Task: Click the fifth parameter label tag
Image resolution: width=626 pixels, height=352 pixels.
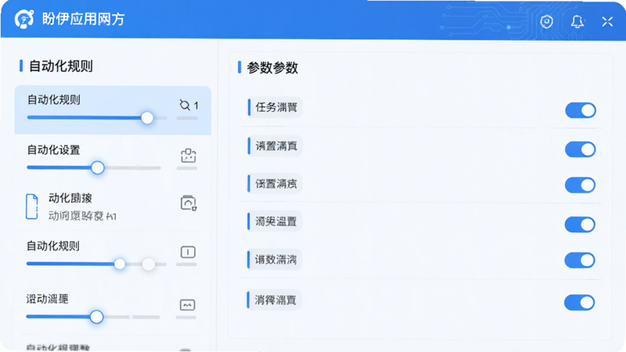Action: click(275, 260)
